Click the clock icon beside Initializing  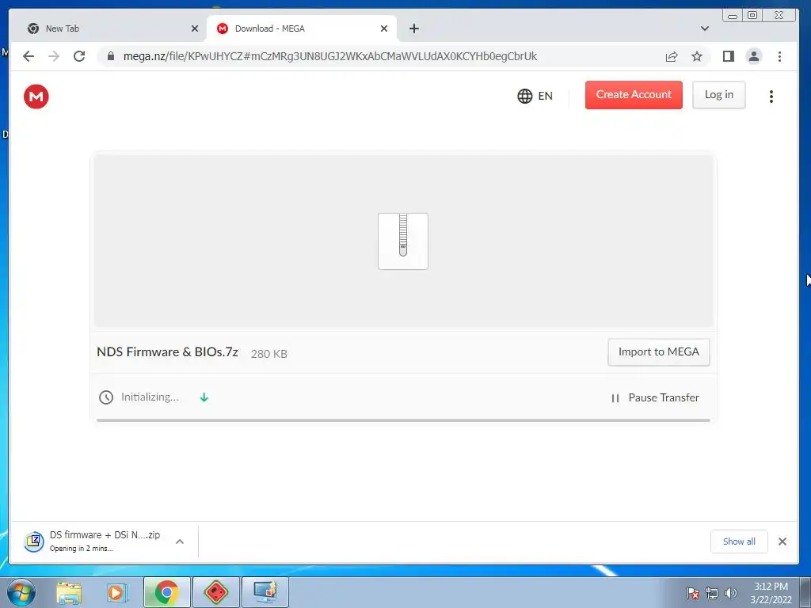(x=106, y=397)
